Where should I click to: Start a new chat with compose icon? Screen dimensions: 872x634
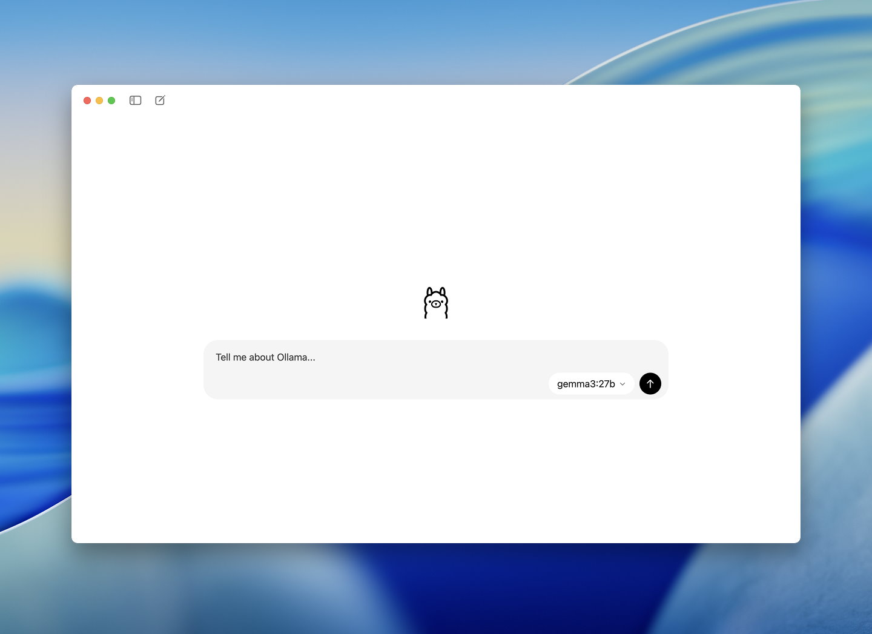point(160,101)
